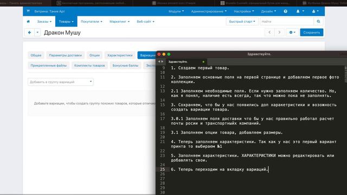Screen dimensions: 347x195
Task: Click the storefront cart icon in top bar
Action: (28, 11)
